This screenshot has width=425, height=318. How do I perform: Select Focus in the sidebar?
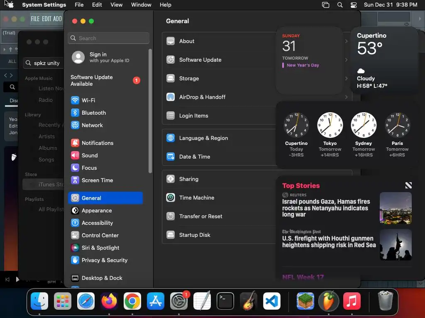pos(105,168)
